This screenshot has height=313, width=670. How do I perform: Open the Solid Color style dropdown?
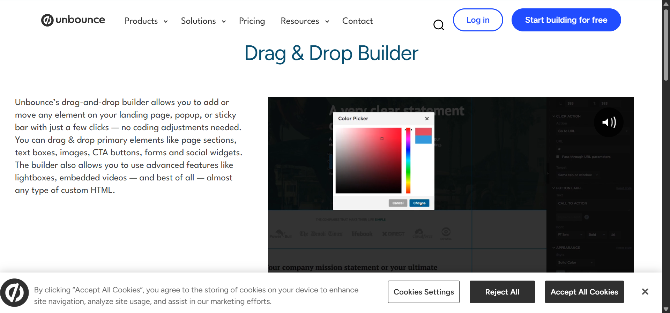pos(575,262)
